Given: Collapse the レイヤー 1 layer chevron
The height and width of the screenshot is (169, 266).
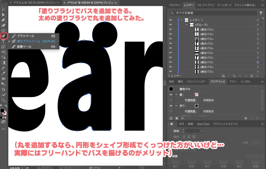Looking at the screenshot, I should click(x=181, y=20).
